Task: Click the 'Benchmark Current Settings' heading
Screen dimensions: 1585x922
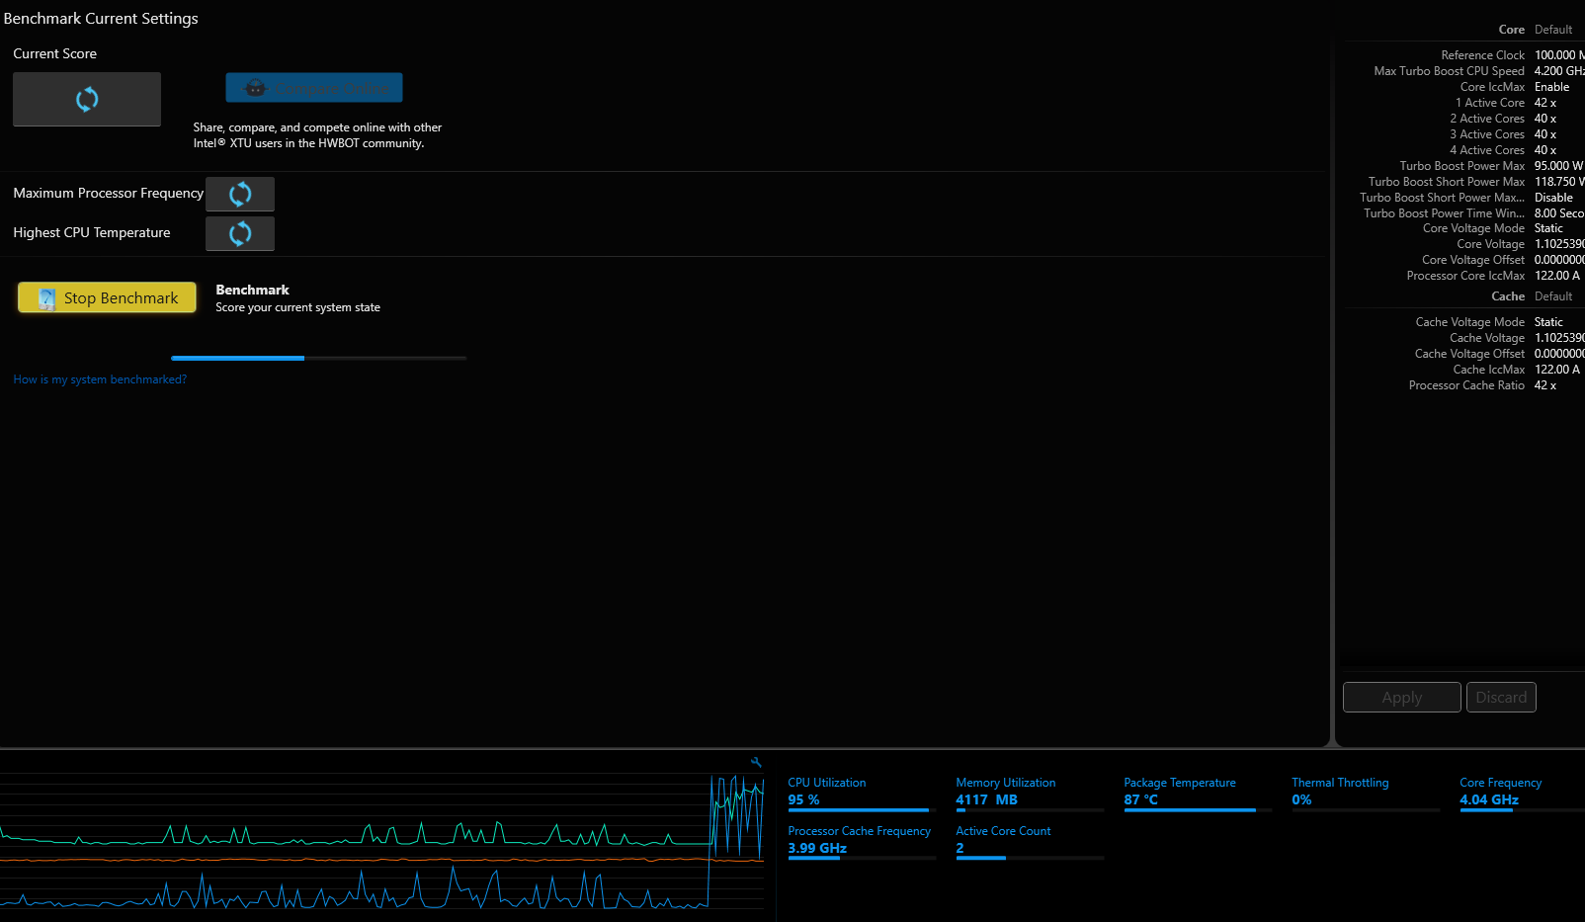Action: pos(101,19)
